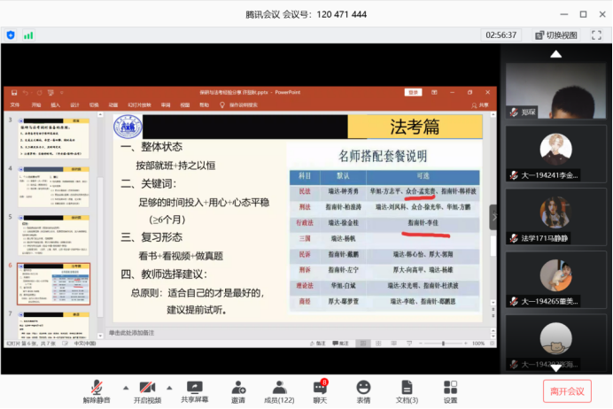The height and width of the screenshot is (409, 613).
Task: Expand video options arrow beside 开启视频
Action: pos(170,387)
